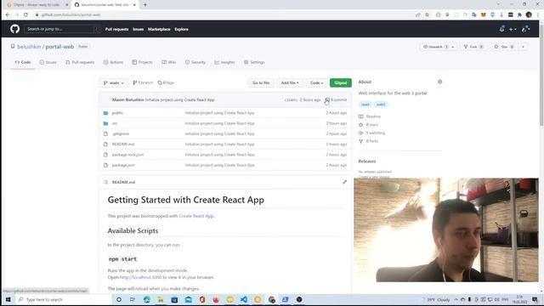View the 1 branch link
Image resolution: width=544 pixels, height=306 pixels.
143,83
